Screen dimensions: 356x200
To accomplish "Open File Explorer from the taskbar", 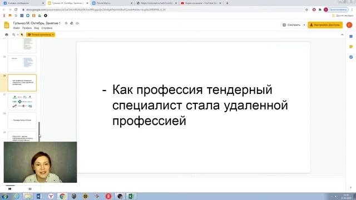I will pos(28,196).
